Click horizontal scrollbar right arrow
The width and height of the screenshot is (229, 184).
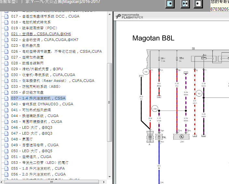tap(104, 182)
